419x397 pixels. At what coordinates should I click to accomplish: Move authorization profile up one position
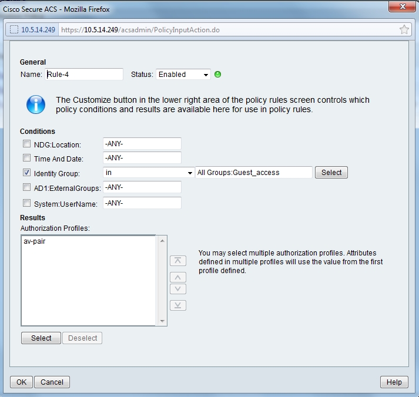click(178, 277)
